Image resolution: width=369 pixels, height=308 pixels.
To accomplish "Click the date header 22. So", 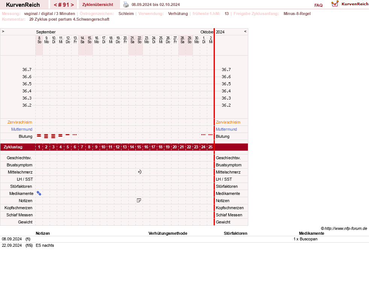I will click(x=140, y=40).
